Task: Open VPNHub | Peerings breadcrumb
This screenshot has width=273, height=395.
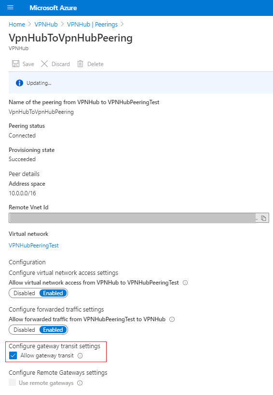Action: (92, 25)
